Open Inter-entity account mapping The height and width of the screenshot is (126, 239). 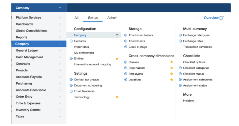92,64
